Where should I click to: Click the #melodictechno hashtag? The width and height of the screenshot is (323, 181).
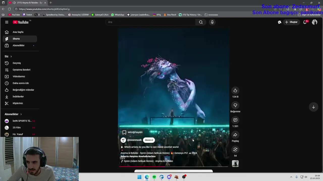pos(147,156)
